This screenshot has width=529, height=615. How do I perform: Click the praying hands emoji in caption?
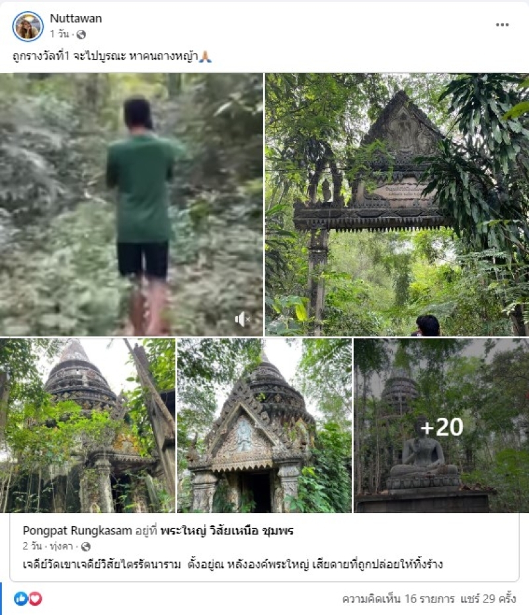pos(205,57)
